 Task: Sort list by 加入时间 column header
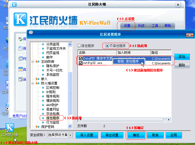coord(133,53)
